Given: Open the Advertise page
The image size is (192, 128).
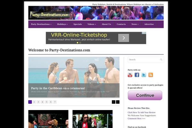Looking at the screenshot, I should [149, 24].
